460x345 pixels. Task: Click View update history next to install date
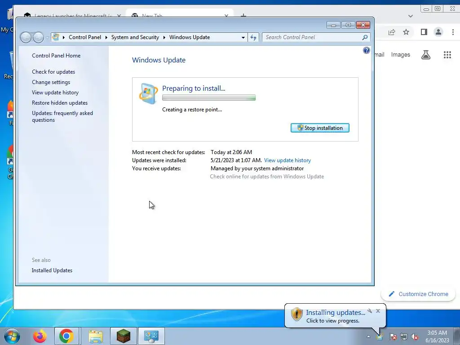point(287,160)
